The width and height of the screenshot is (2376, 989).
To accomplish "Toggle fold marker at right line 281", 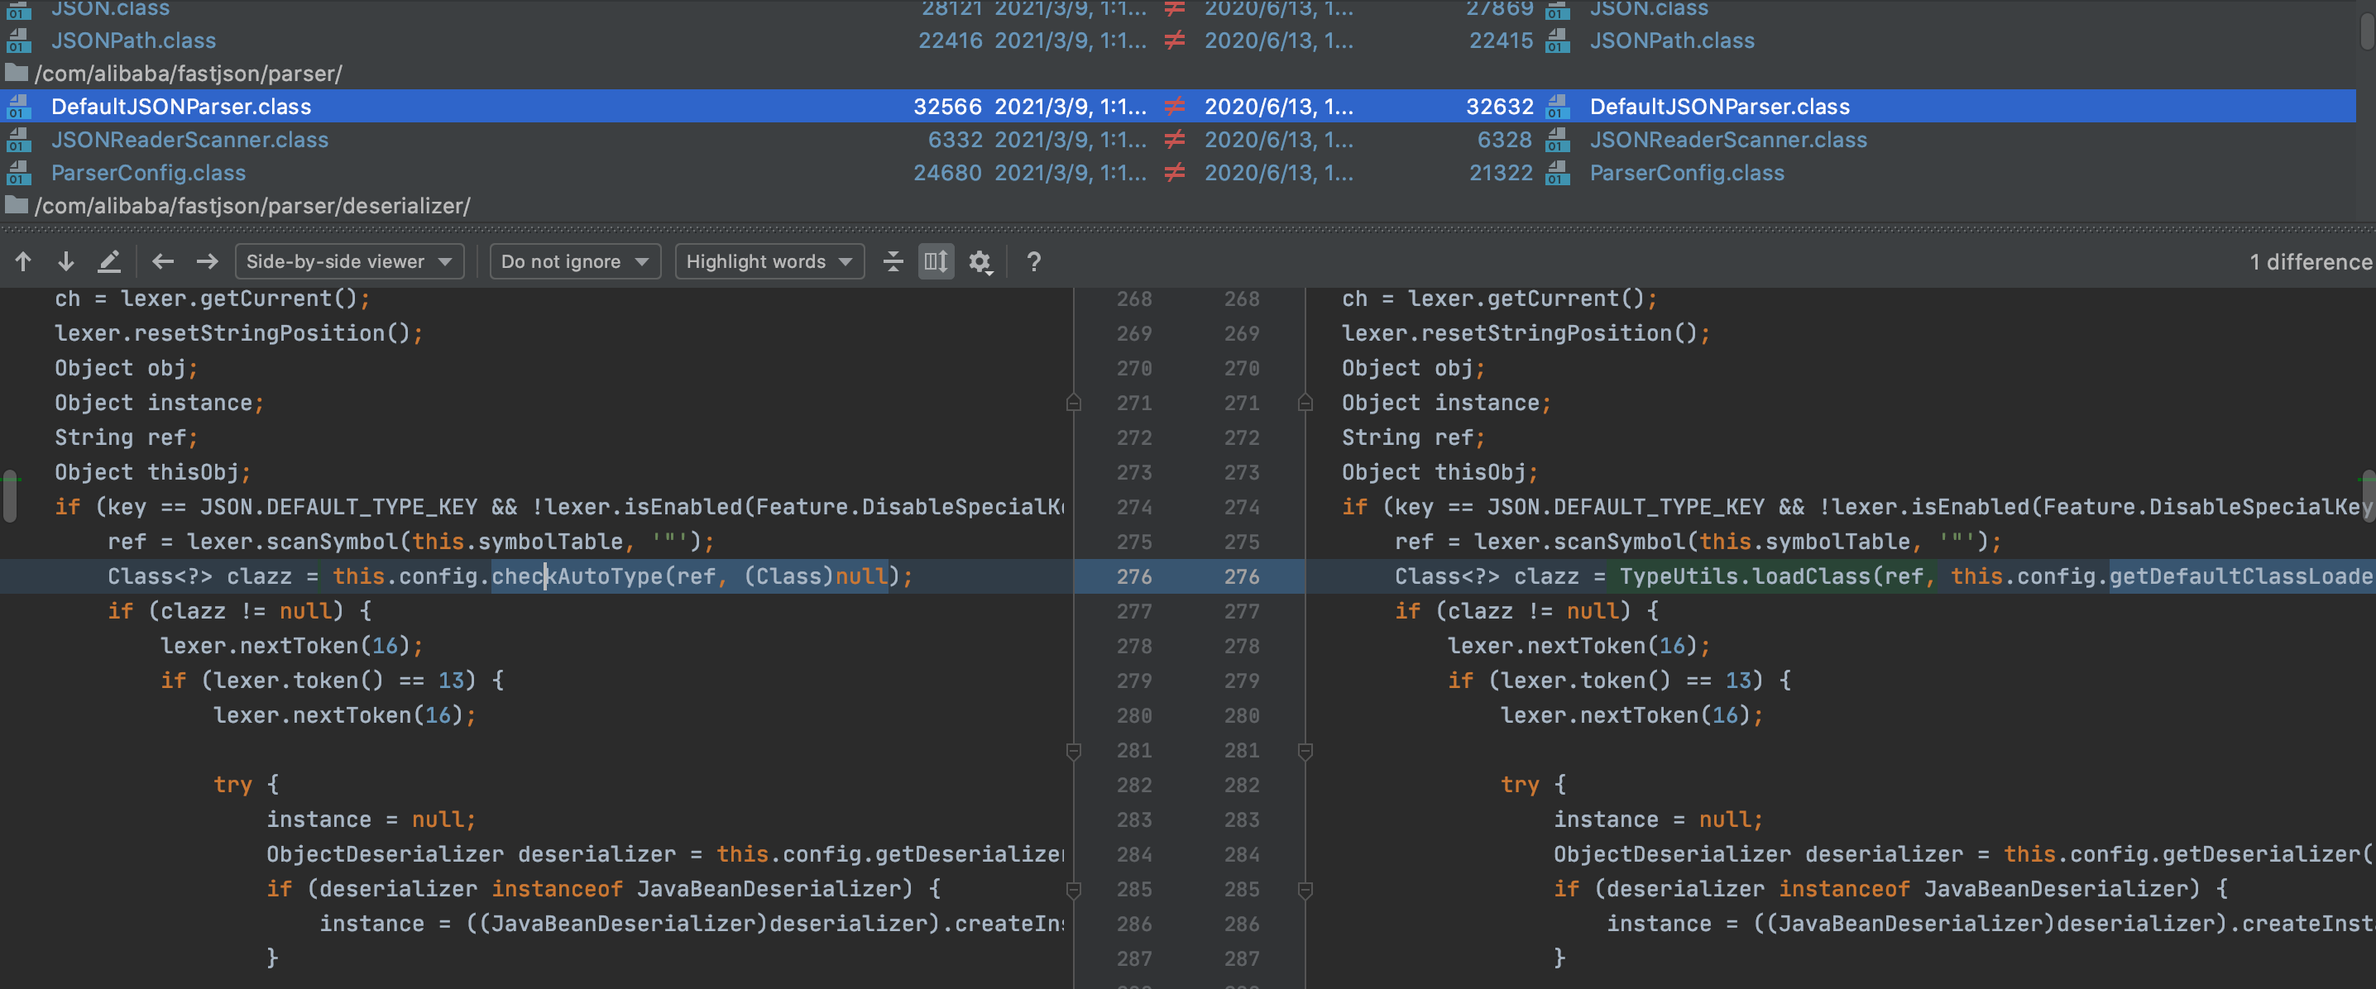I will tap(1304, 751).
